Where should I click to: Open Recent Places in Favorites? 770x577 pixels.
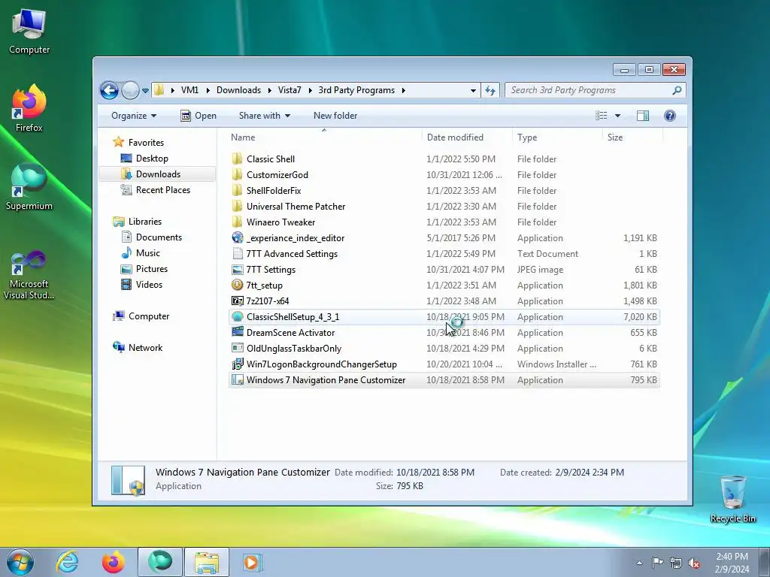[162, 190]
